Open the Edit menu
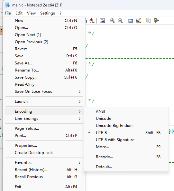Viewport: 174px width, 191px height. 19,13
